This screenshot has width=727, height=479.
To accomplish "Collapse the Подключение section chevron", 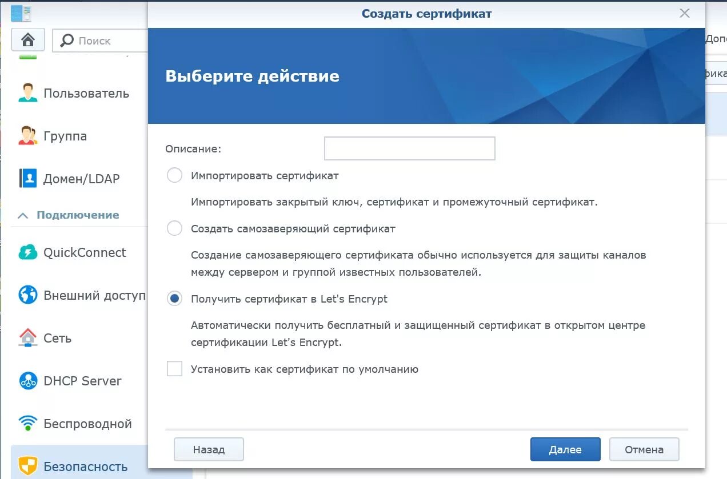I will (x=23, y=215).
